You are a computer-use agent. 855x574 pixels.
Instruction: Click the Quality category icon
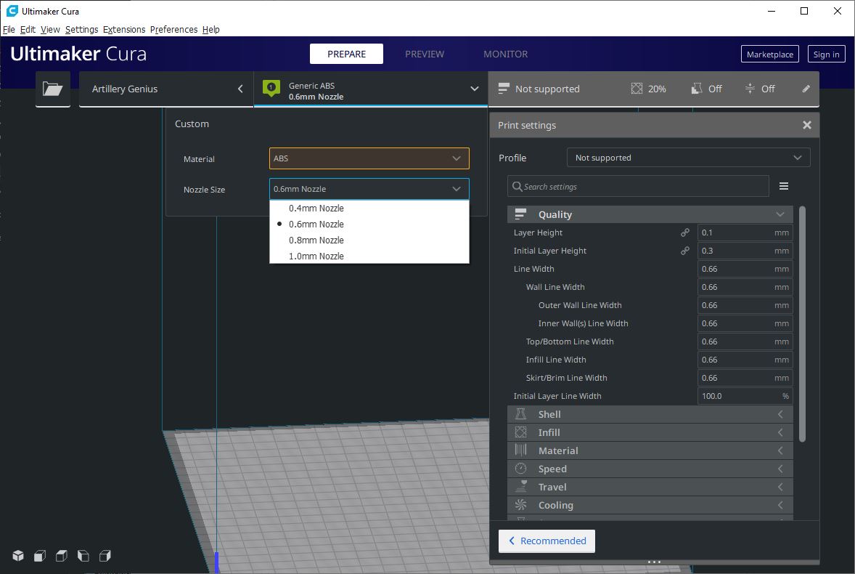(520, 214)
